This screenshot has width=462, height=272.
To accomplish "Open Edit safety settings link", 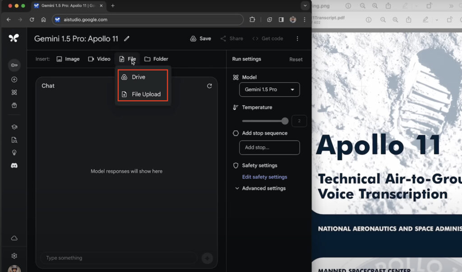I will point(264,177).
